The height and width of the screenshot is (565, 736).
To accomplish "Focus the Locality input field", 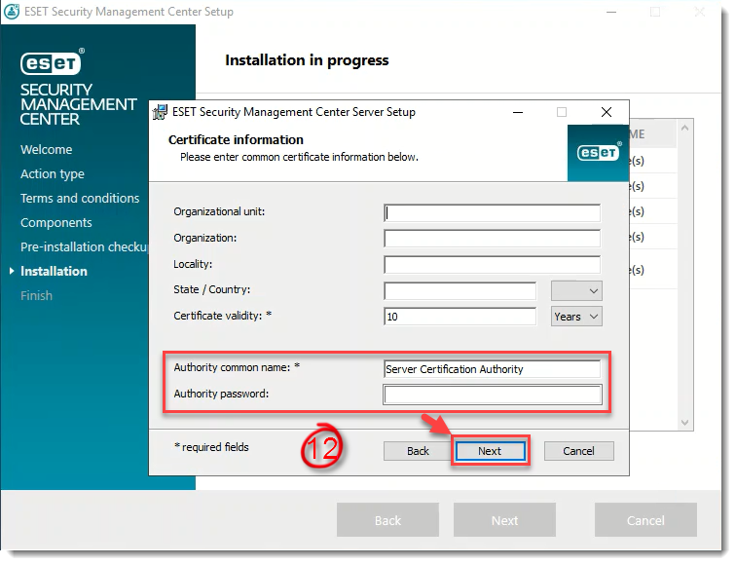I will [x=492, y=264].
